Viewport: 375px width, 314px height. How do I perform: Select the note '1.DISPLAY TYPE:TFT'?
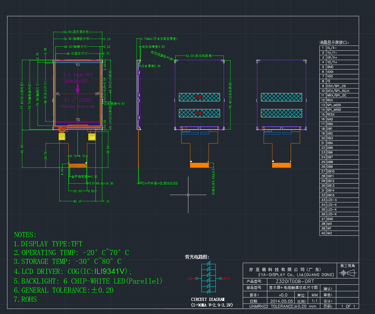click(x=48, y=244)
